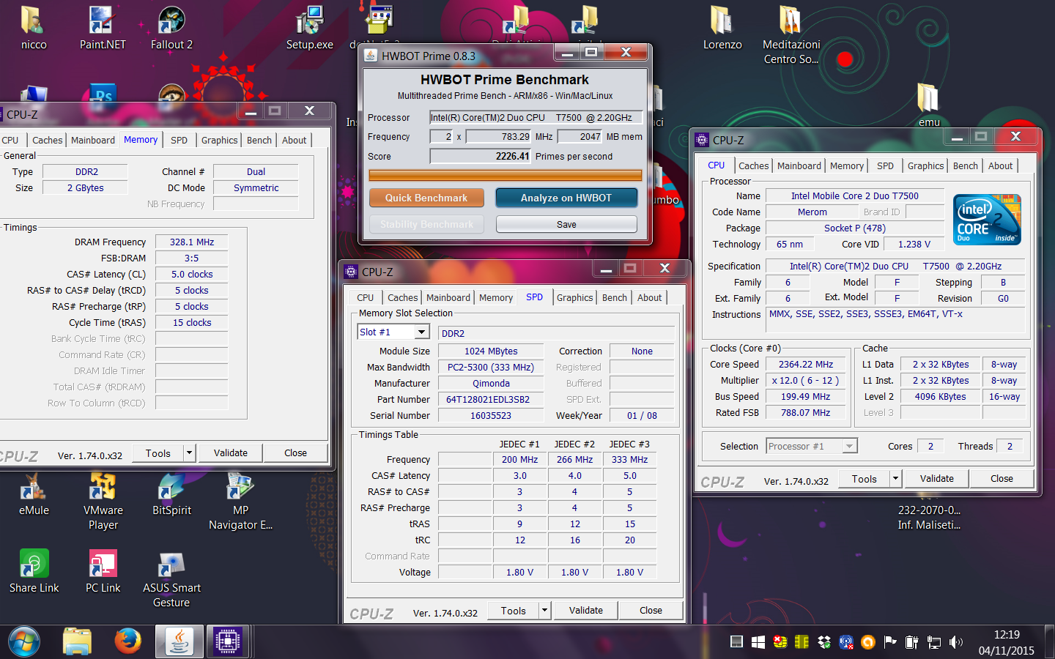
Task: Click Validate in right CPU-Z window
Action: pyautogui.click(x=936, y=478)
